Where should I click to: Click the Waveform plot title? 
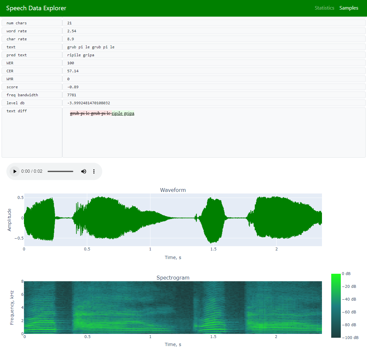(x=173, y=190)
